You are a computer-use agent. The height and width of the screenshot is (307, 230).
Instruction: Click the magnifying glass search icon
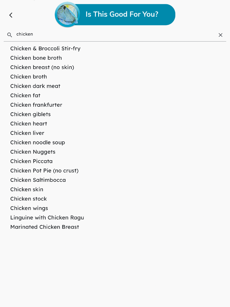(x=10, y=35)
